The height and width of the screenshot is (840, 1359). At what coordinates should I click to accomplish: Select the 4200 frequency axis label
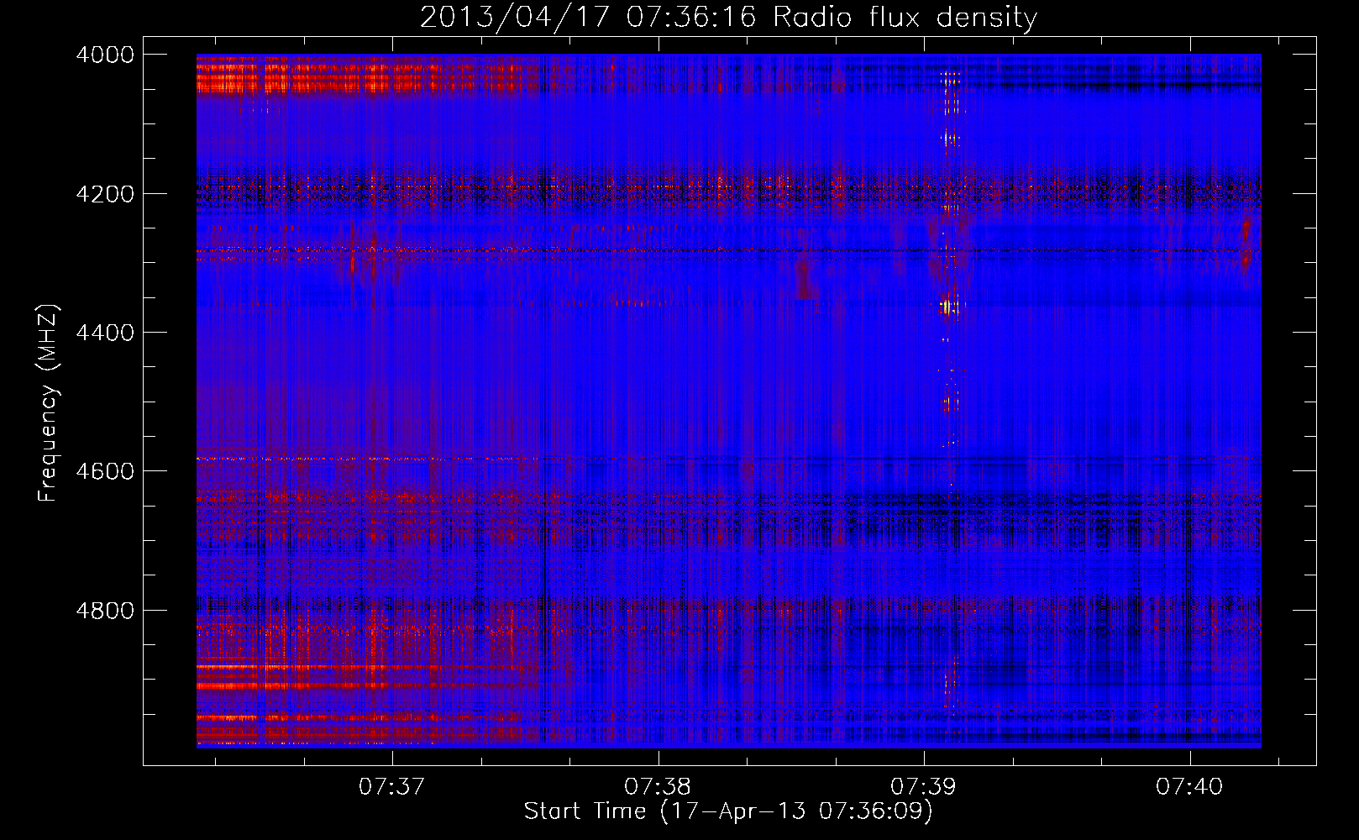(105, 194)
